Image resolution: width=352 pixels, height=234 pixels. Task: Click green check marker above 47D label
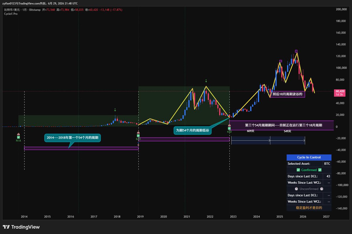[x=229, y=128]
